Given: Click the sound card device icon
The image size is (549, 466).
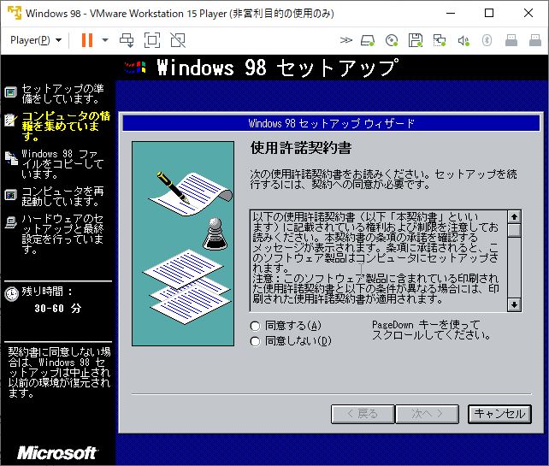Looking at the screenshot, I should 463,40.
